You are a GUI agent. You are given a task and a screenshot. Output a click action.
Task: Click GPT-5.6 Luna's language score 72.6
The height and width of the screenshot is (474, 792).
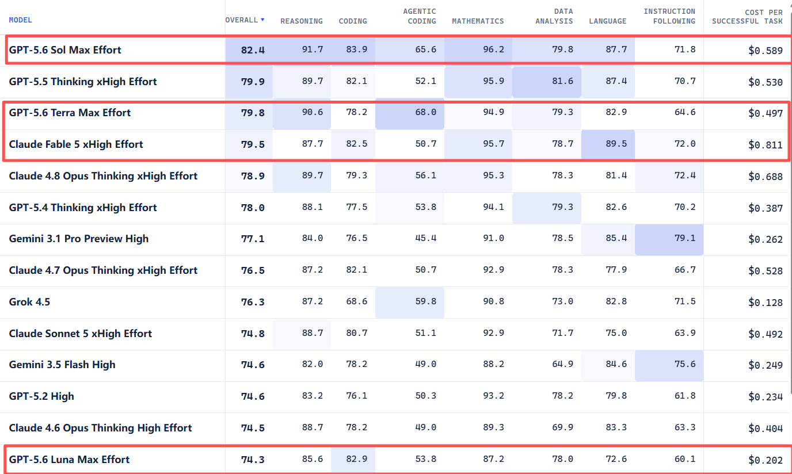616,459
